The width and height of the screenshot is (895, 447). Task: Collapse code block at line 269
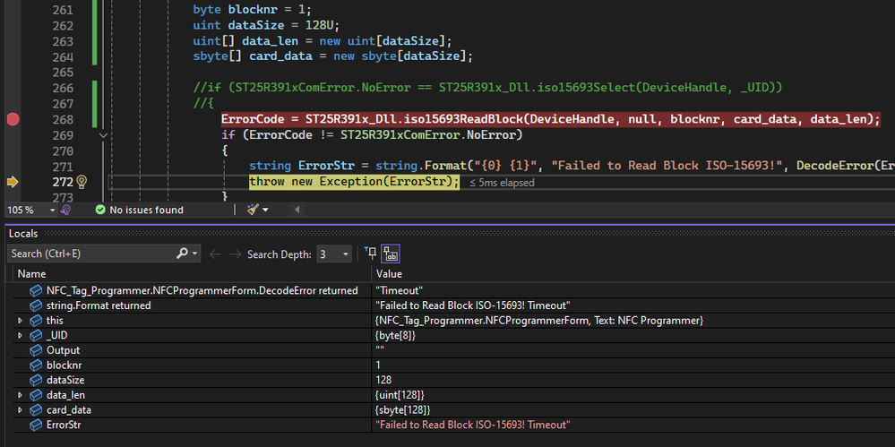104,135
